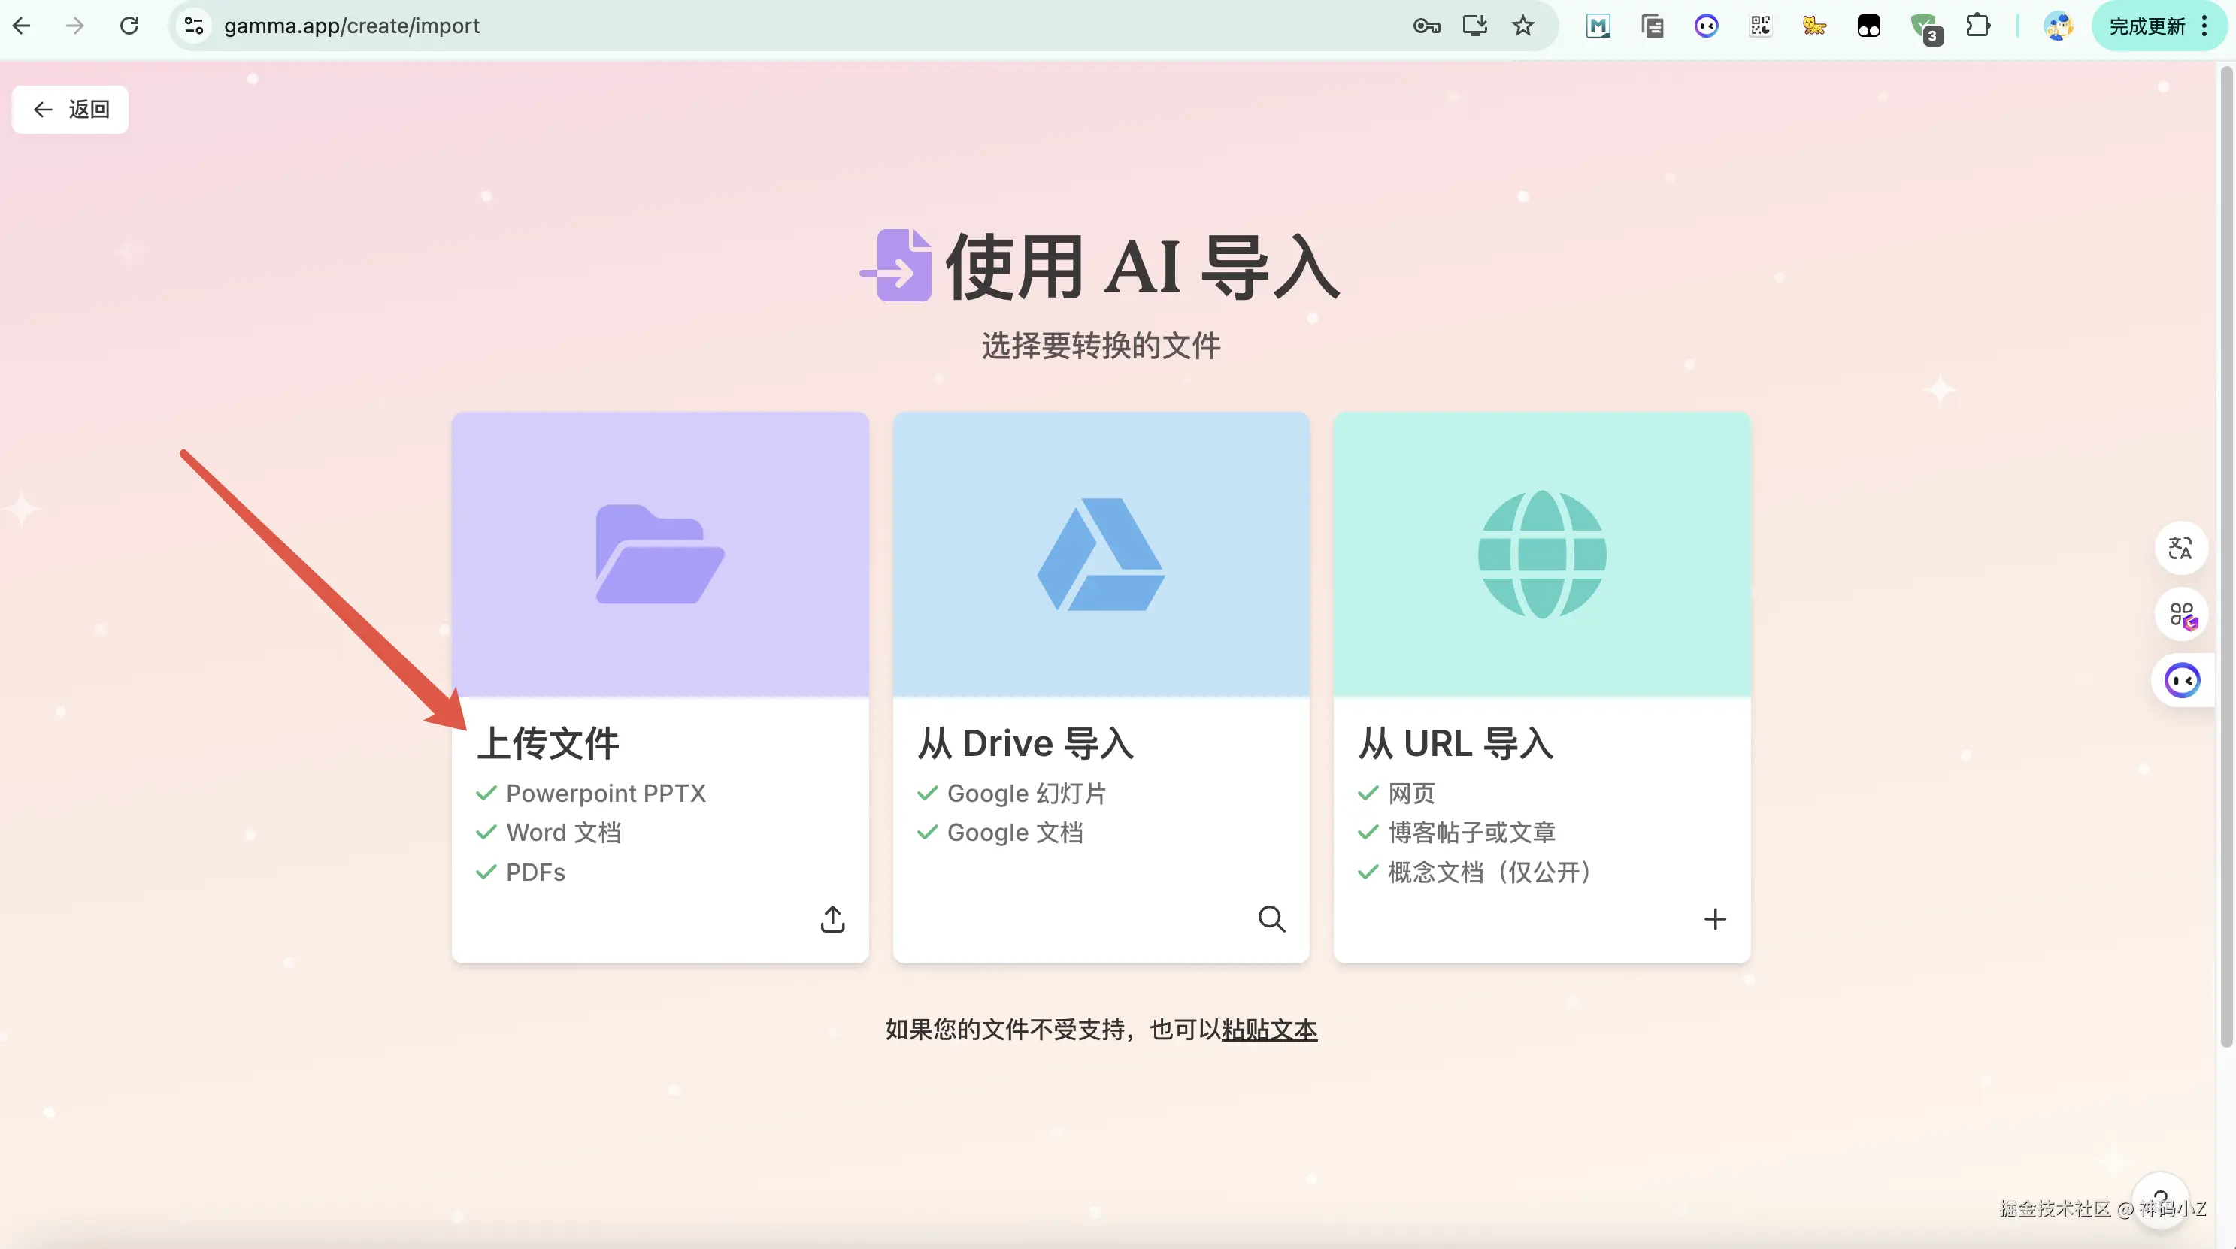This screenshot has width=2236, height=1249.
Task: Open the browser extensions puzzle icon
Action: click(1977, 26)
